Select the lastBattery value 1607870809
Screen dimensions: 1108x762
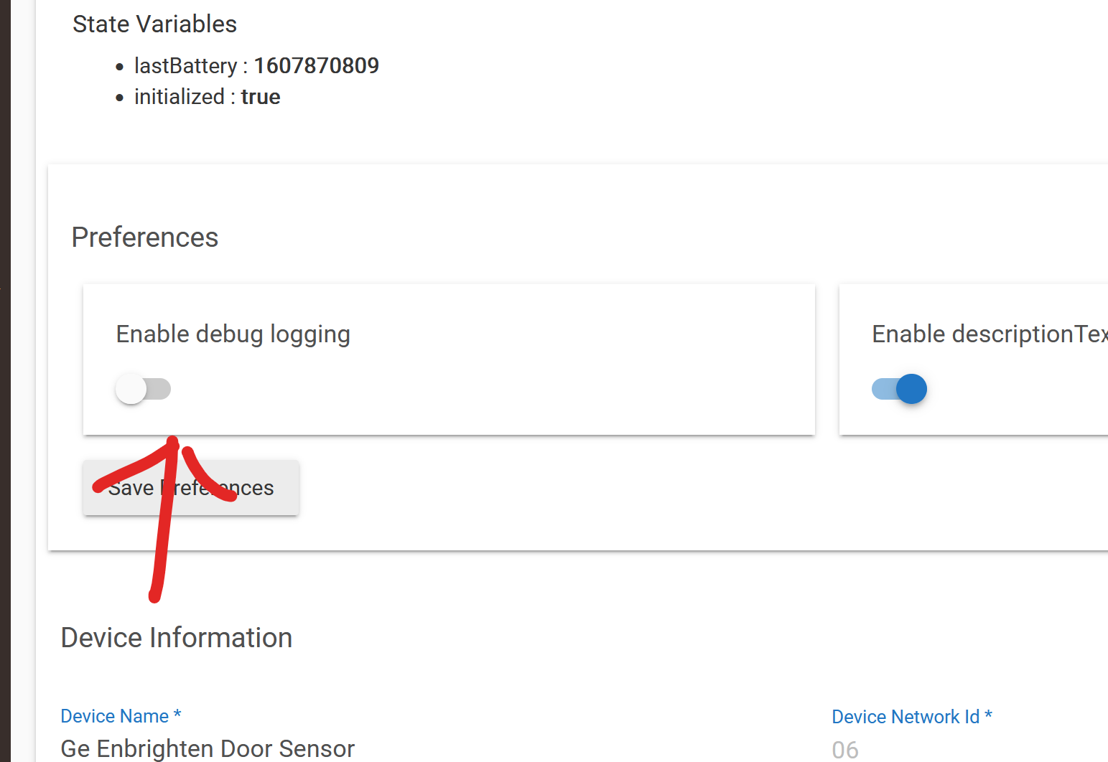(316, 66)
